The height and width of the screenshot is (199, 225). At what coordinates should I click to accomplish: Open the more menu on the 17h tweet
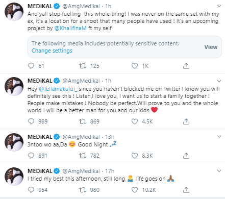coord(219,171)
